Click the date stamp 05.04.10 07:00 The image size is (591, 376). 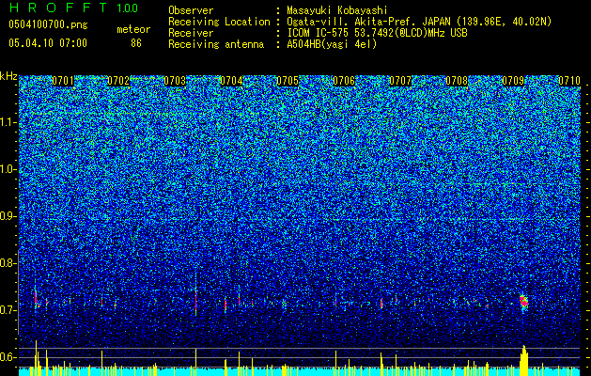click(x=48, y=43)
